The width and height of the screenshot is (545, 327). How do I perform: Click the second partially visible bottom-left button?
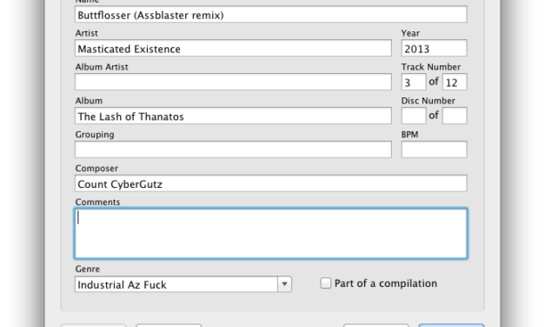[169, 325]
